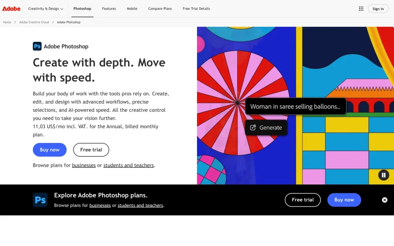This screenshot has width=394, height=246.
Task: Follow the businesses link in the black banner
Action: 100,205
